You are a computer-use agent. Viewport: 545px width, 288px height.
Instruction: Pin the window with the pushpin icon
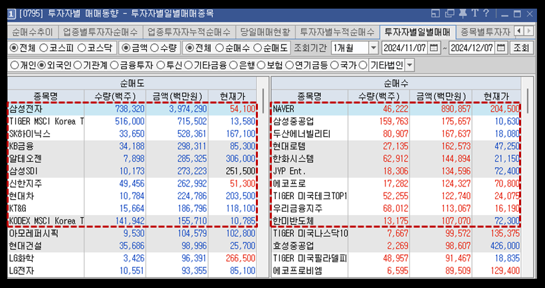point(463,14)
